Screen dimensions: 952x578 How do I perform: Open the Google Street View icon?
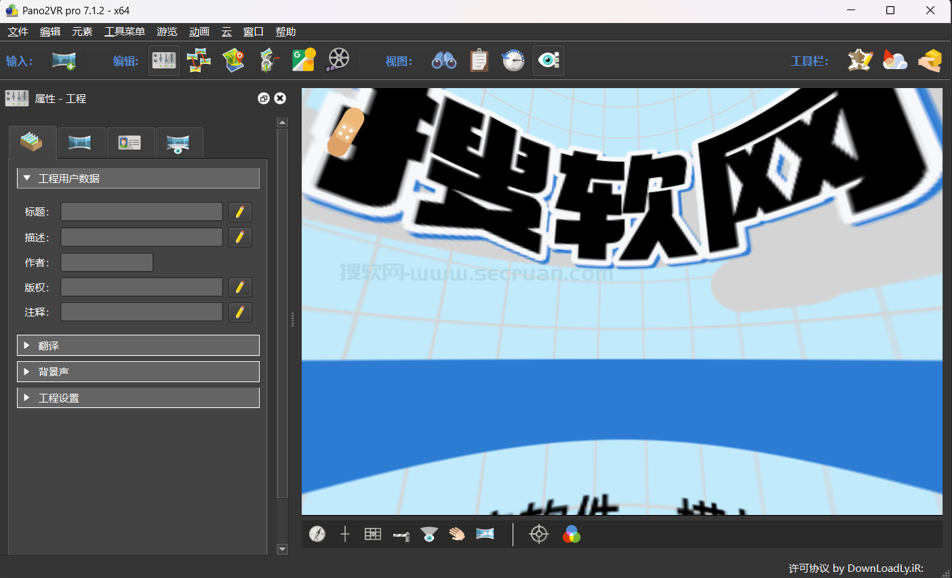[x=304, y=61]
